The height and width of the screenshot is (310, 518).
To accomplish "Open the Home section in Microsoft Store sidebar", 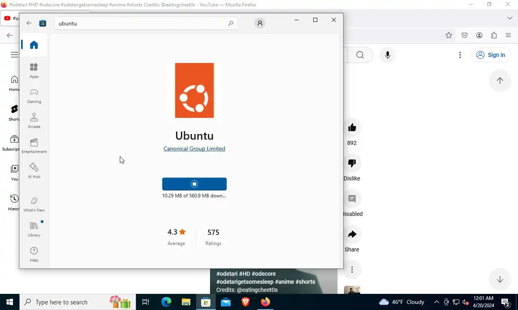I will (x=34, y=45).
